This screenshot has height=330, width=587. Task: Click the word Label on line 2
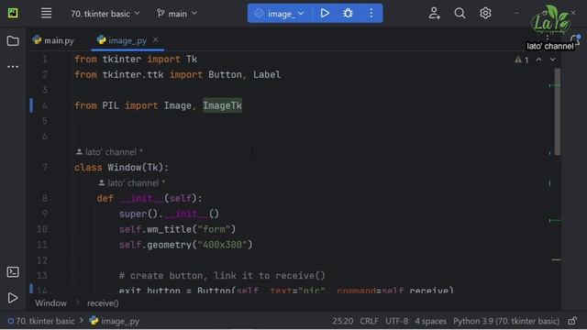tap(267, 74)
